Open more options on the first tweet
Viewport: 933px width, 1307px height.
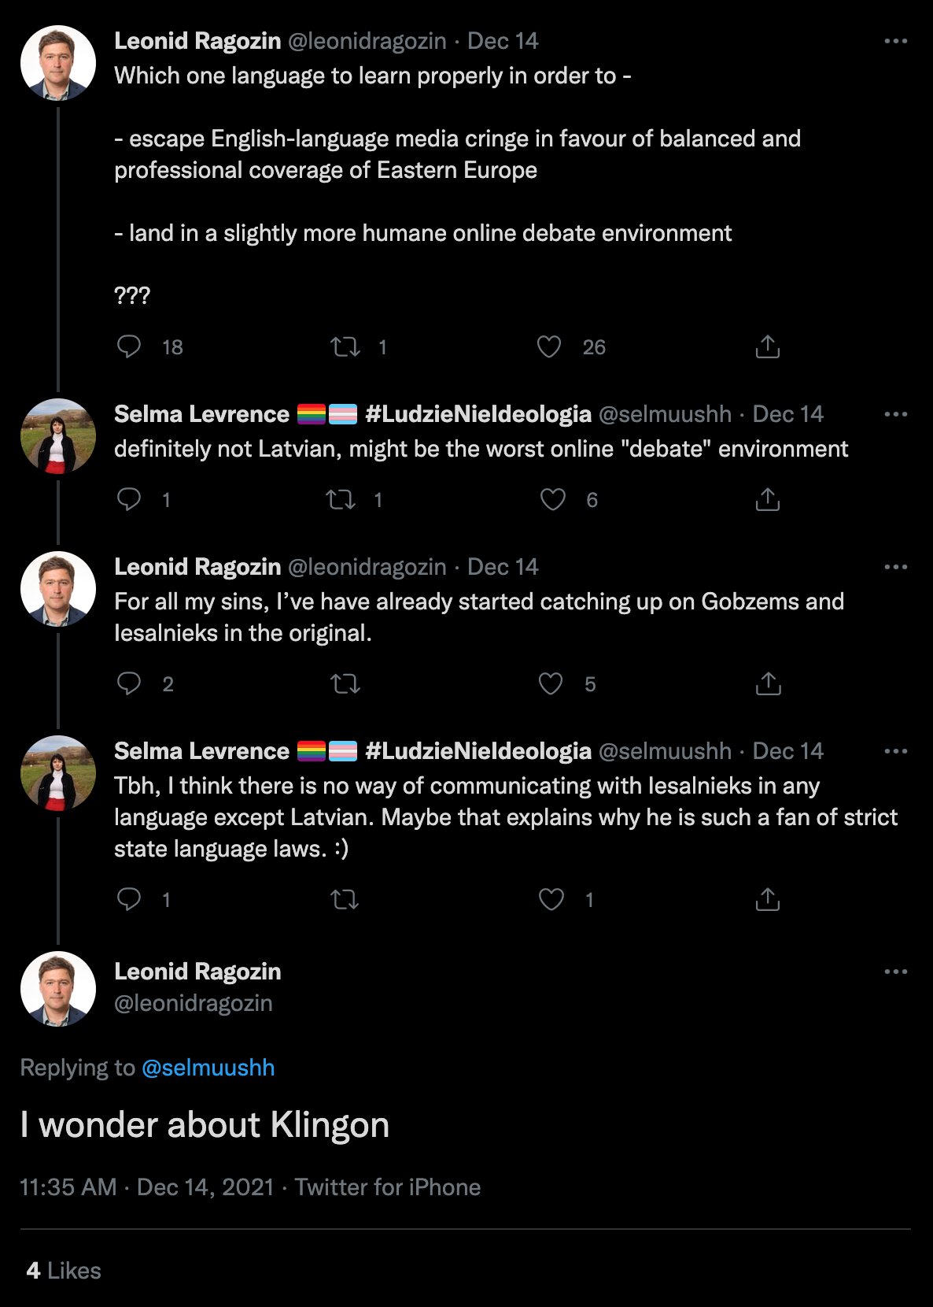[x=896, y=41]
